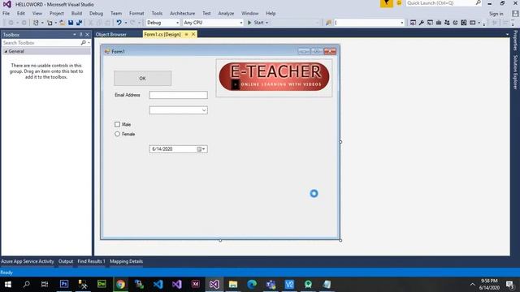Click the Save All icon
This screenshot has width=520, height=292.
pos(79,23)
